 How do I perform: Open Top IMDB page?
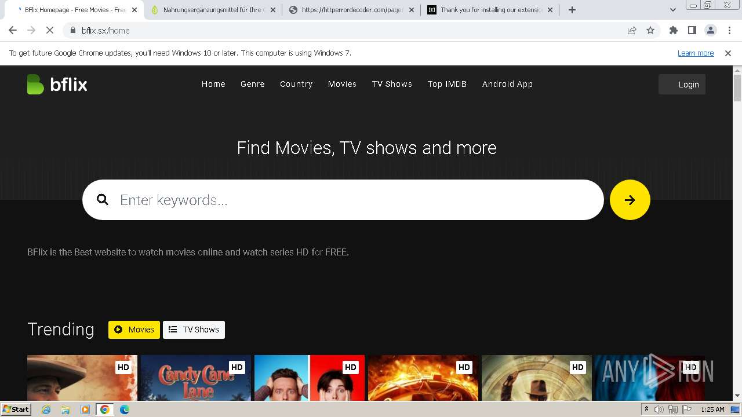(447, 84)
